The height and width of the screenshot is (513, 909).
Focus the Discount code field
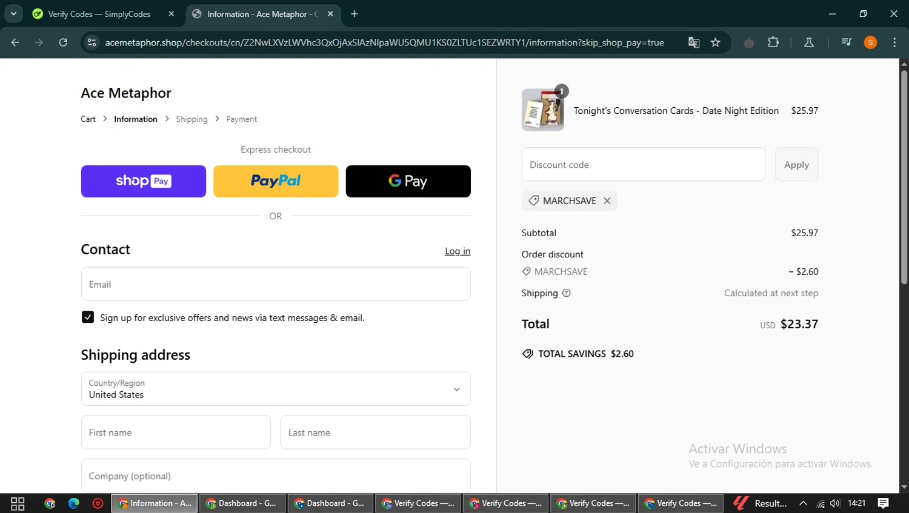click(644, 164)
